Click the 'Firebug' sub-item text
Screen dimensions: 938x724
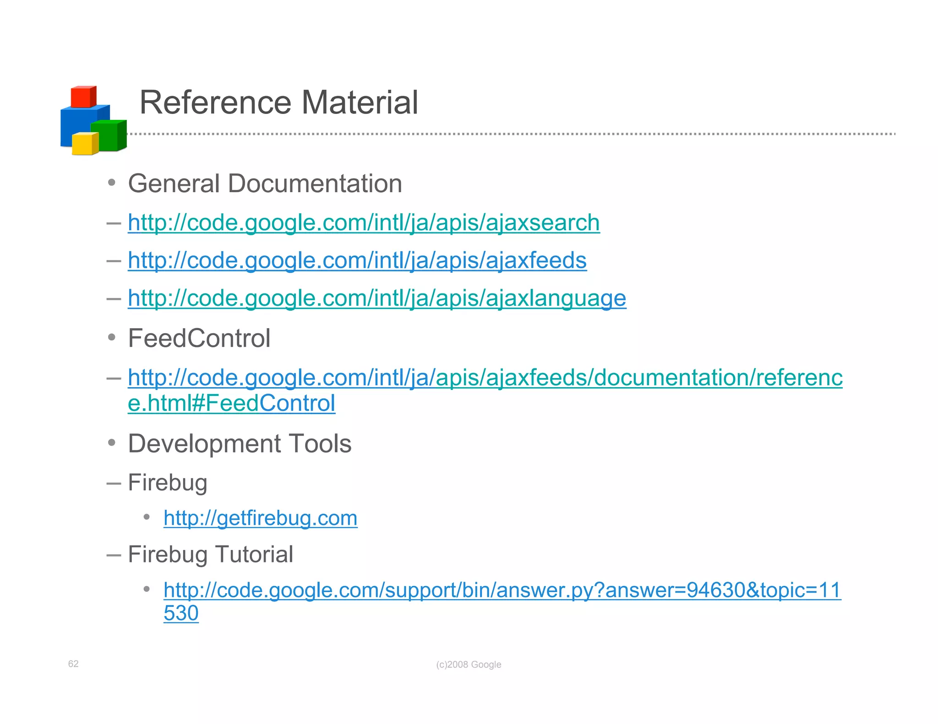168,483
